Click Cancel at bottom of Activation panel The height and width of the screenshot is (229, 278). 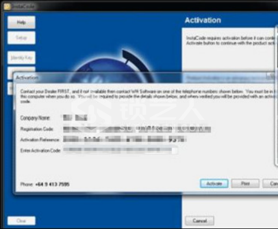point(200,221)
